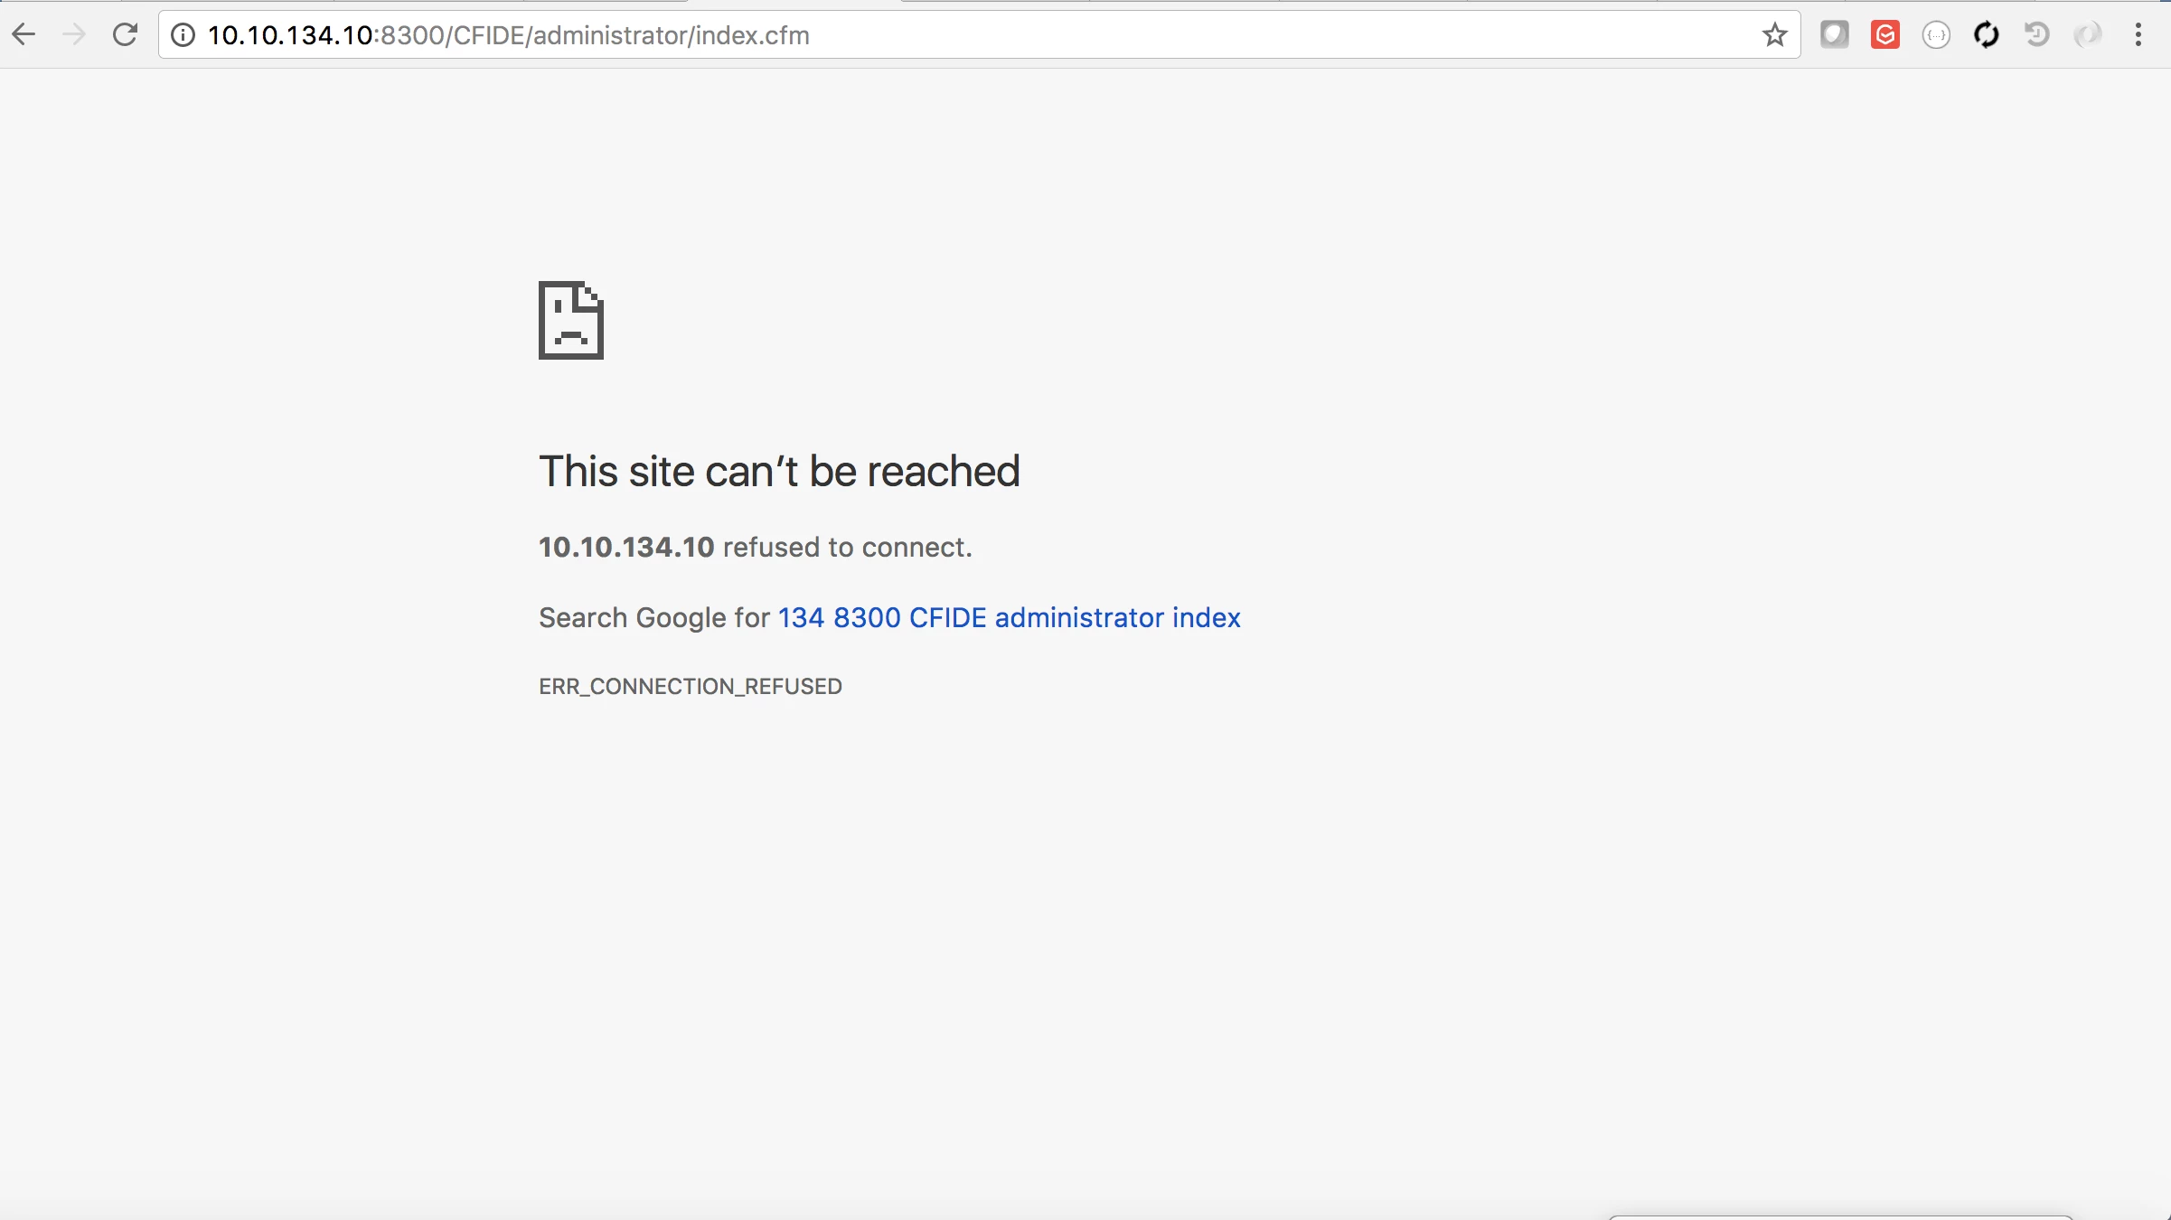Click the black circular arrows sync extension
The width and height of the screenshot is (2171, 1220).
tap(1986, 35)
